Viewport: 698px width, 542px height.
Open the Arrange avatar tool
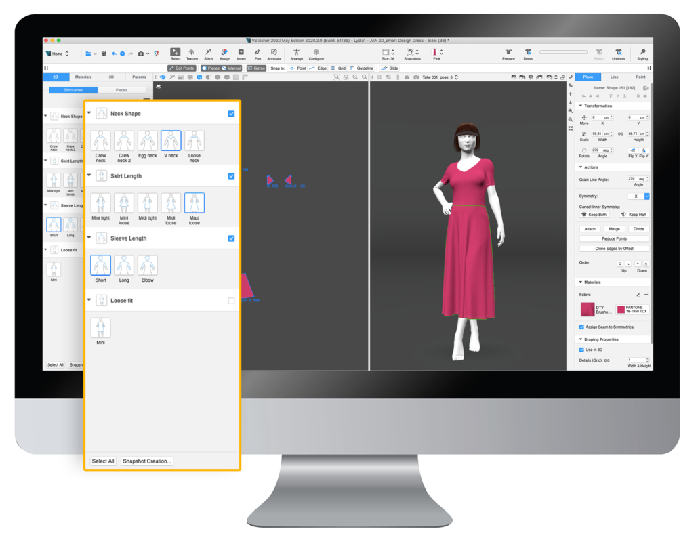click(297, 53)
